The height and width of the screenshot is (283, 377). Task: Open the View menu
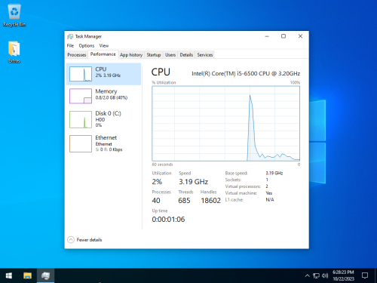pyautogui.click(x=104, y=45)
